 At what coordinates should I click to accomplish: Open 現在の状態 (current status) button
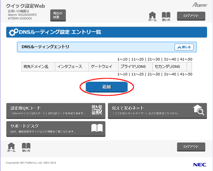[x=58, y=15]
